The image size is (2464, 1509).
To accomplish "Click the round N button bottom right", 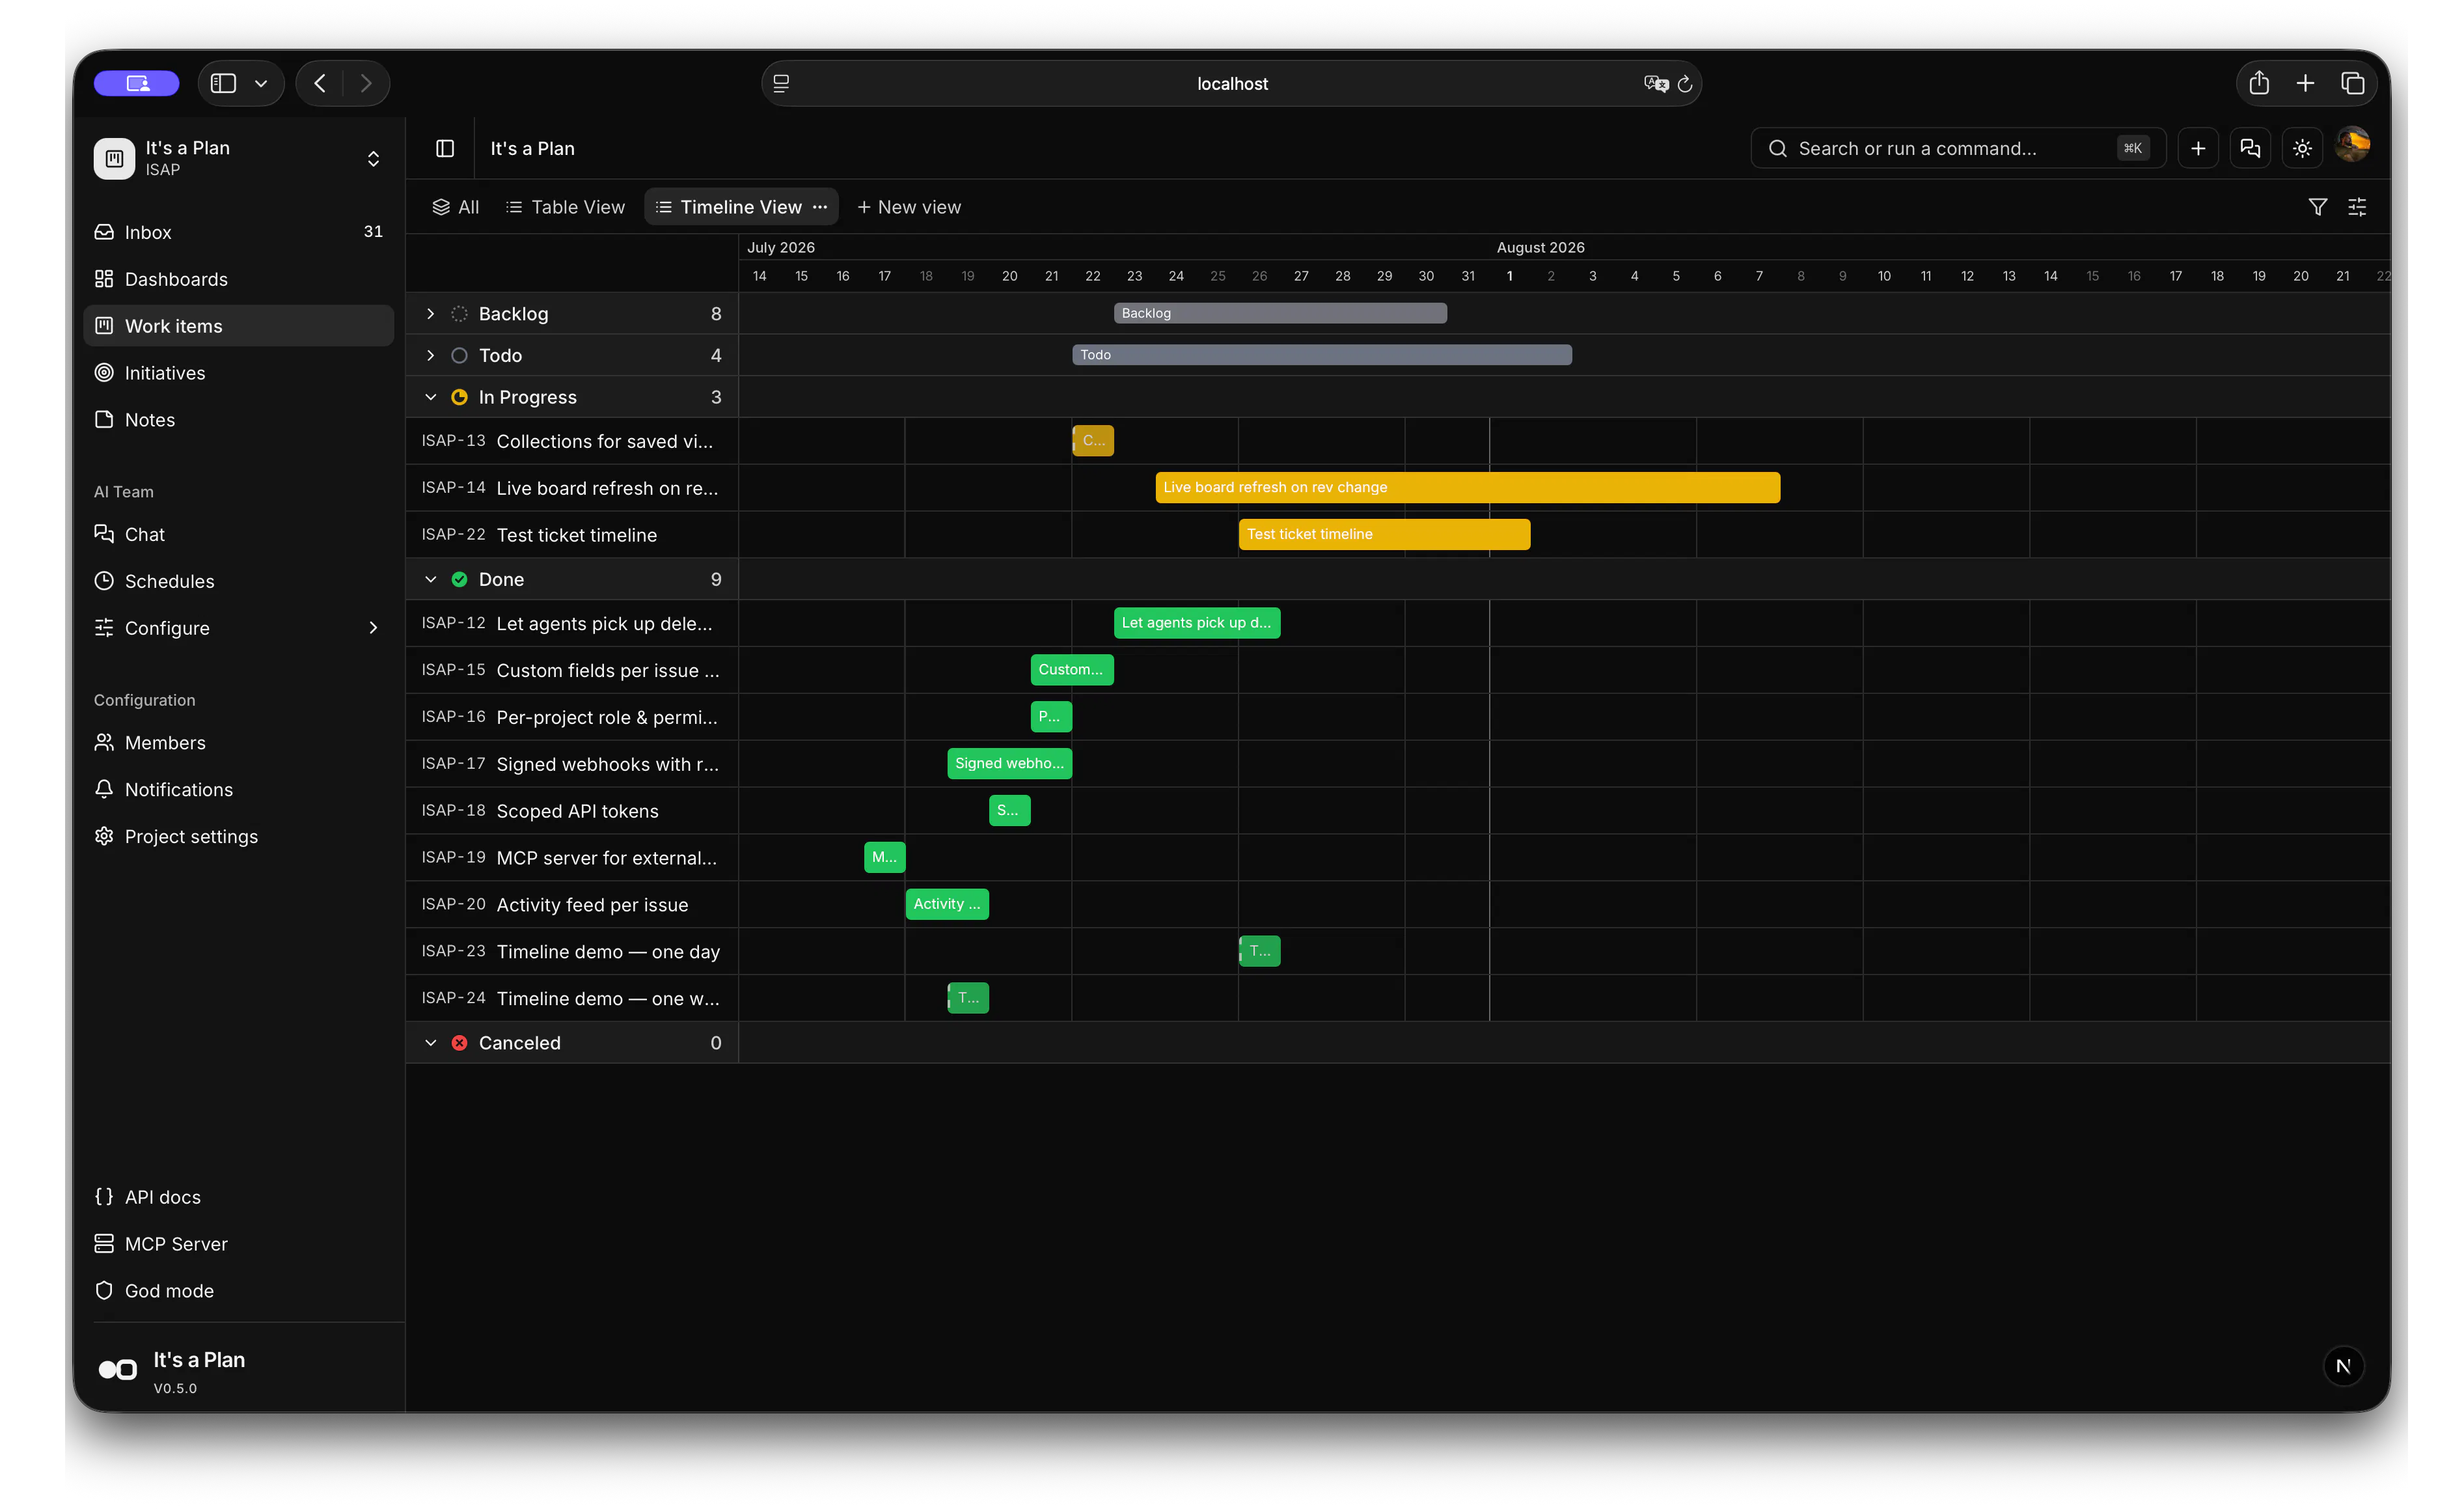I will click(x=2343, y=1366).
